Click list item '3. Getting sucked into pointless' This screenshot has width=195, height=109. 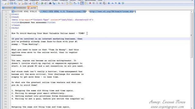[x=43, y=96]
